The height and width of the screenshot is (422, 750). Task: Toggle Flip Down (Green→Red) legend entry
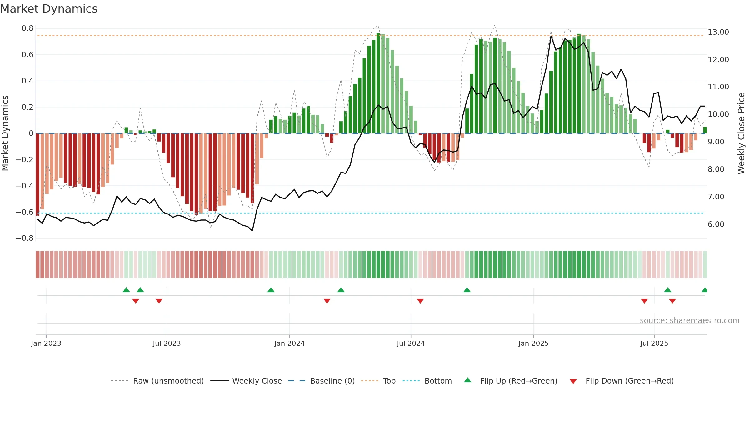click(x=622, y=381)
